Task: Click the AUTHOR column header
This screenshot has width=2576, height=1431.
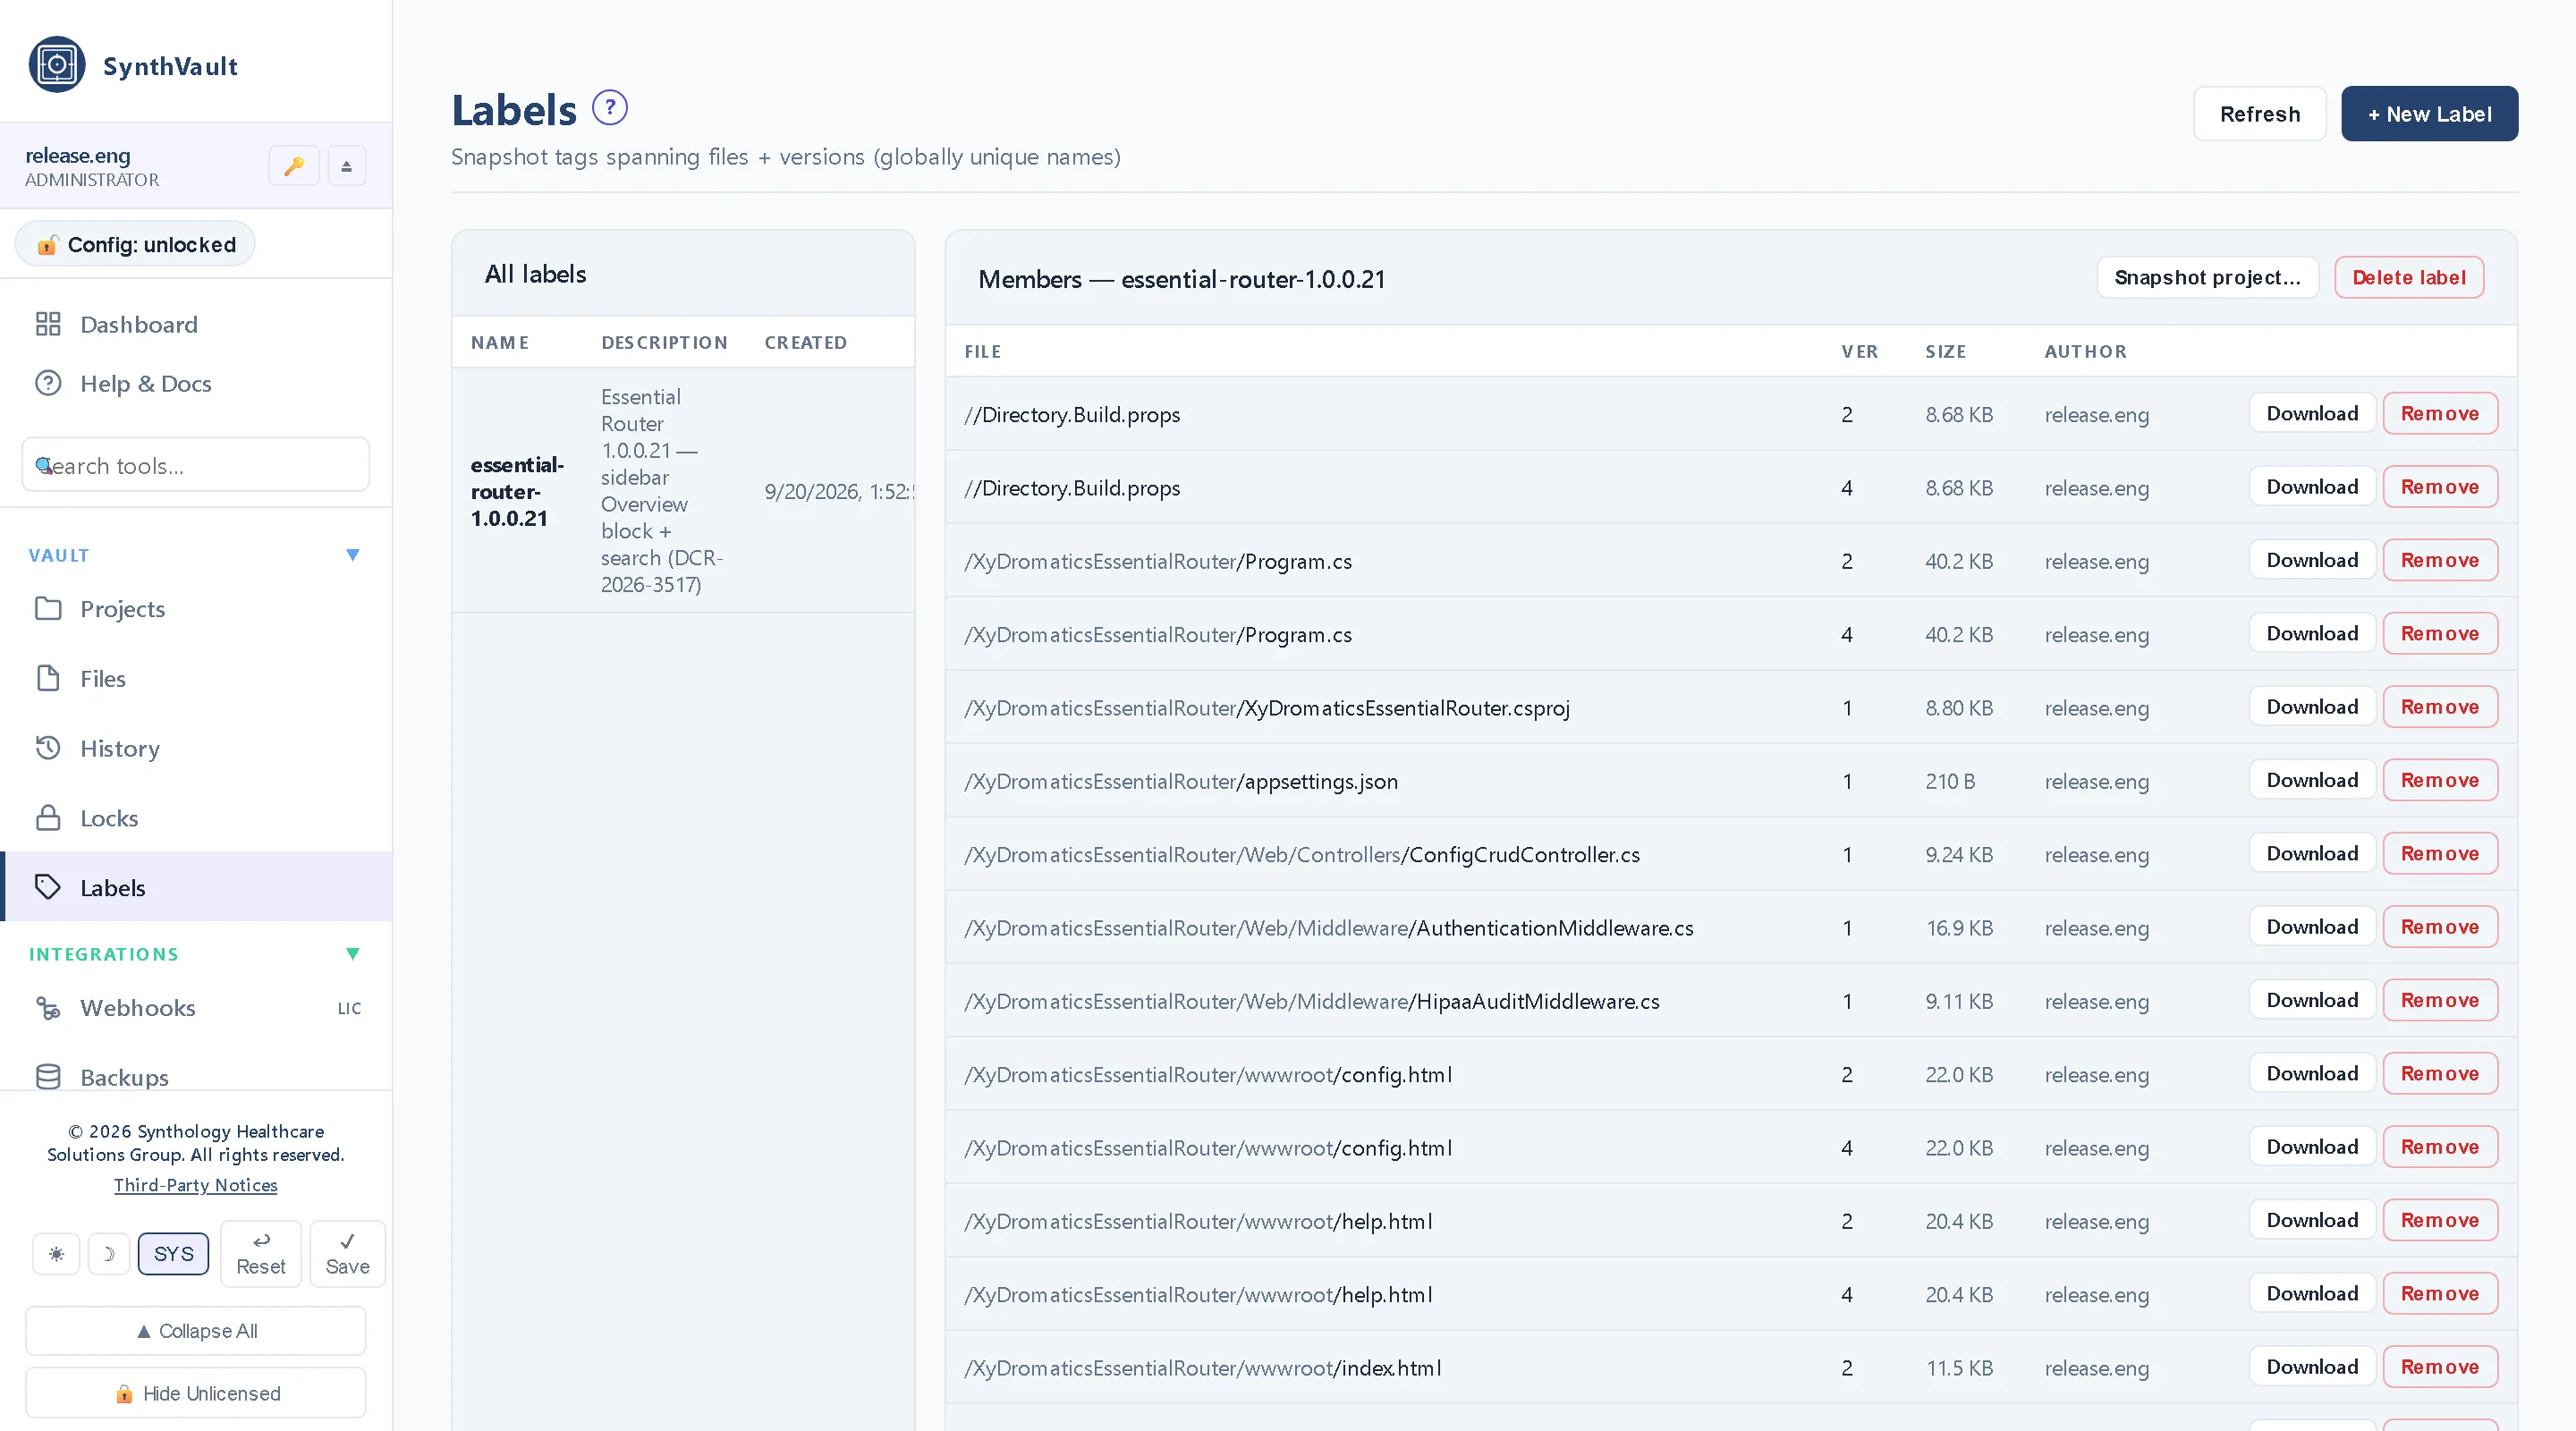Action: click(2086, 352)
